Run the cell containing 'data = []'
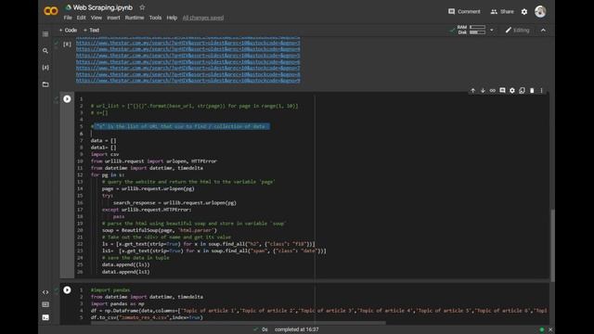Viewport: 594px width, 334px height. [67, 99]
